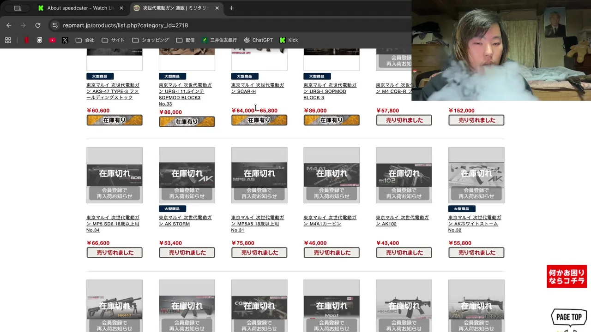Jump to PAGE TOP

[x=569, y=317]
